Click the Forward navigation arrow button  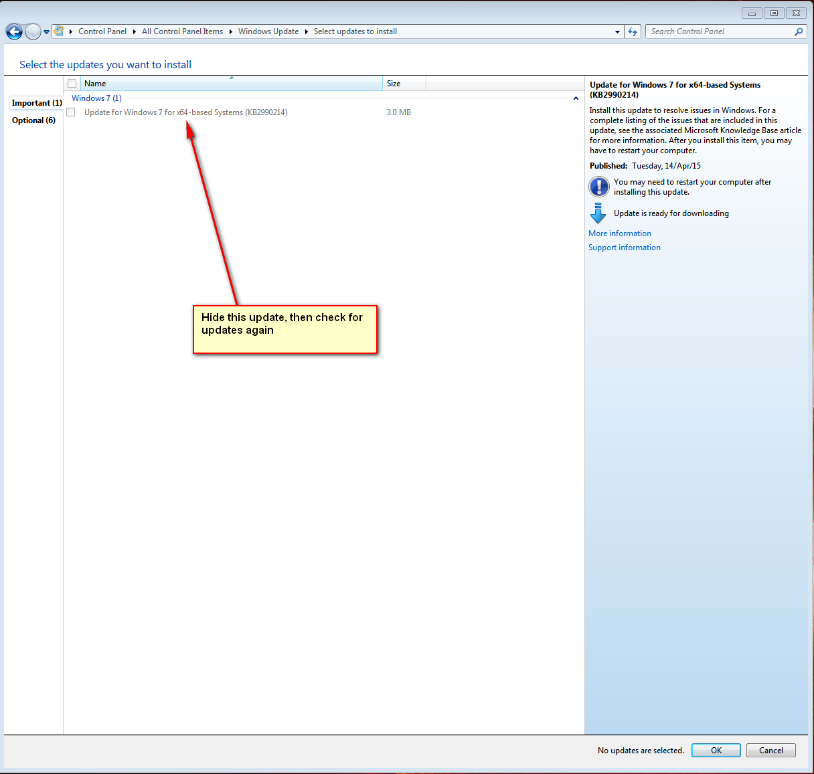pyautogui.click(x=33, y=31)
